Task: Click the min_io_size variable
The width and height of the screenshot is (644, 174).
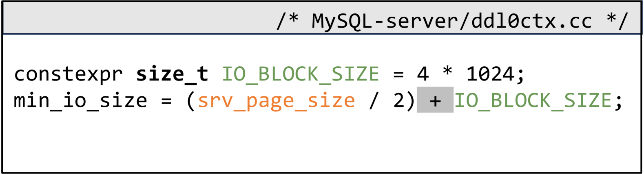Action: pyautogui.click(x=80, y=101)
